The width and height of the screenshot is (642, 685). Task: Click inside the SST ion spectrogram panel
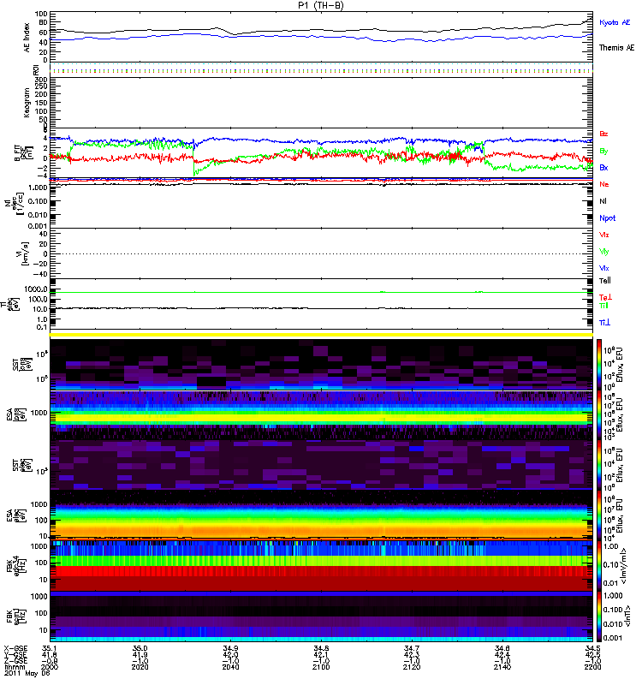coord(321,365)
